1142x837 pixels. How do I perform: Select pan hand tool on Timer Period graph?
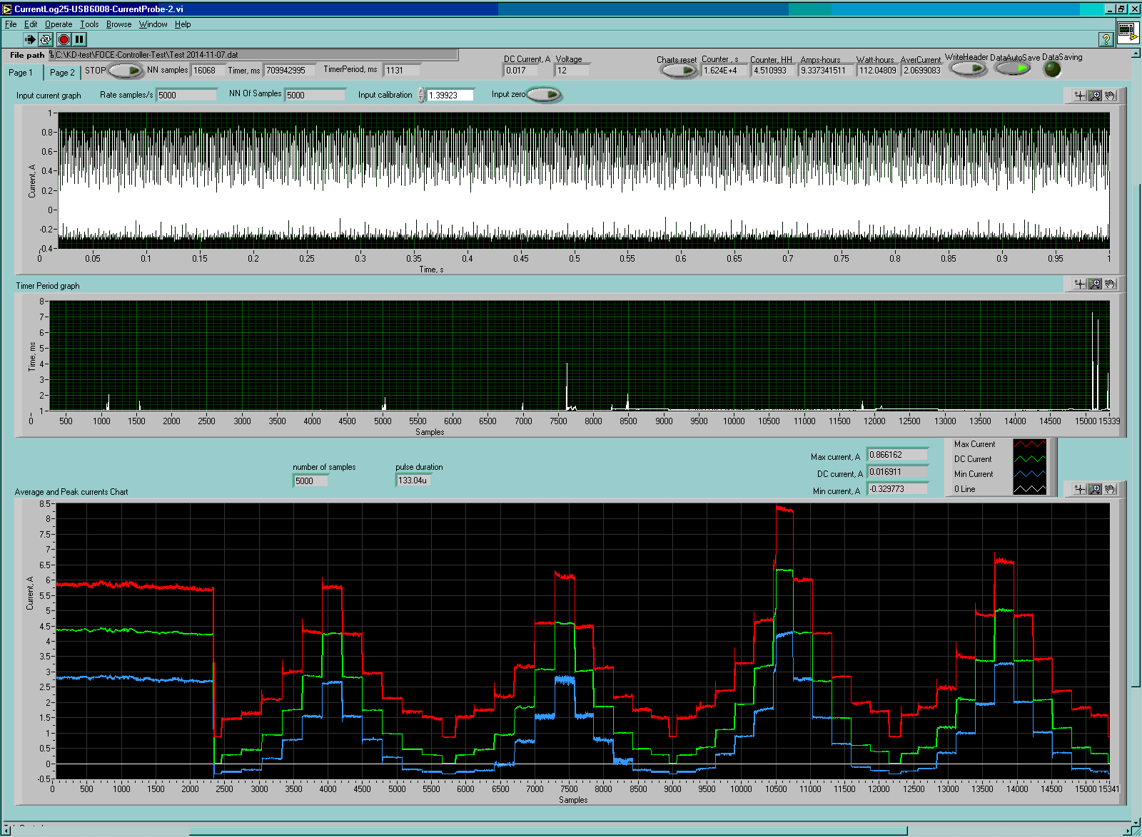1110,284
